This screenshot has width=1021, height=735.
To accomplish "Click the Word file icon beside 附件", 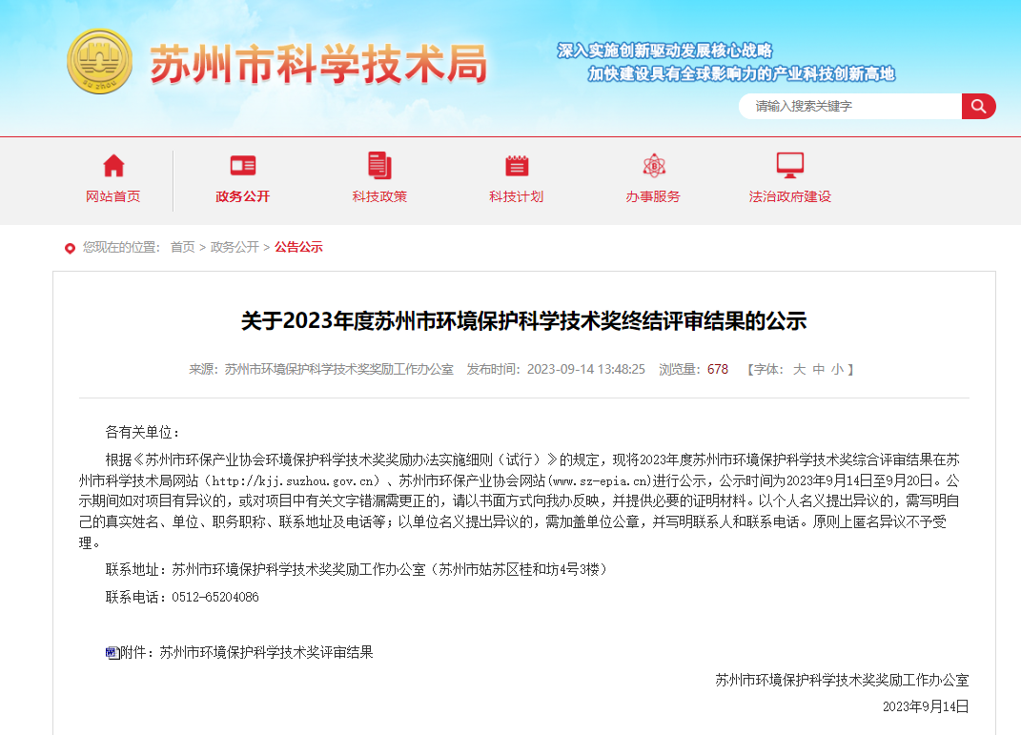I will [112, 652].
